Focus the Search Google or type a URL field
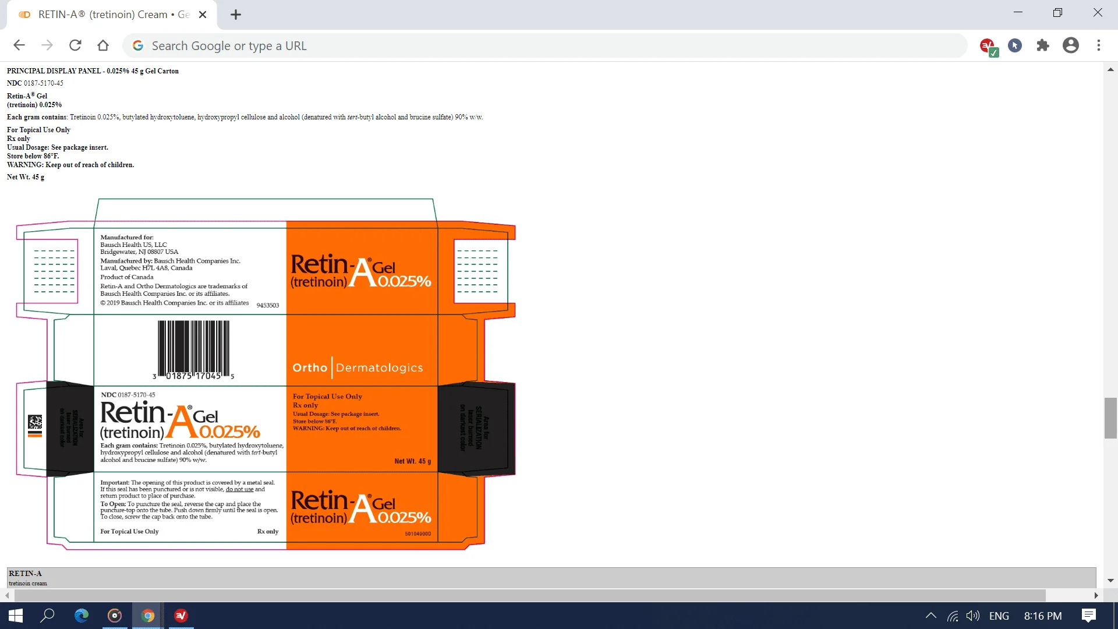 coord(544,45)
